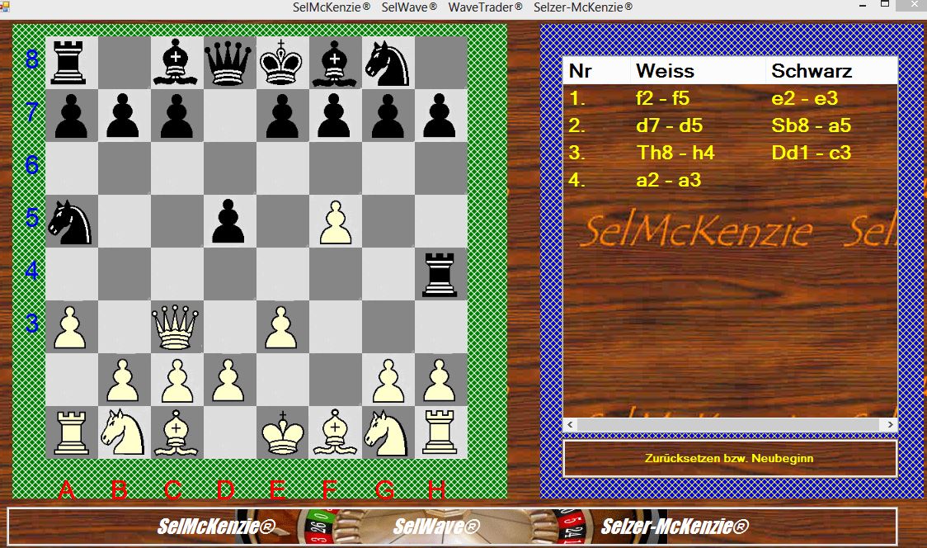Select move entry d7 - d5
Viewport: 927px width, 548px height.
(x=669, y=125)
